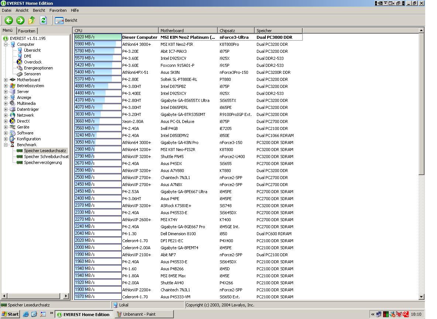Click the green Back arrow toolbar icon

click(8, 20)
